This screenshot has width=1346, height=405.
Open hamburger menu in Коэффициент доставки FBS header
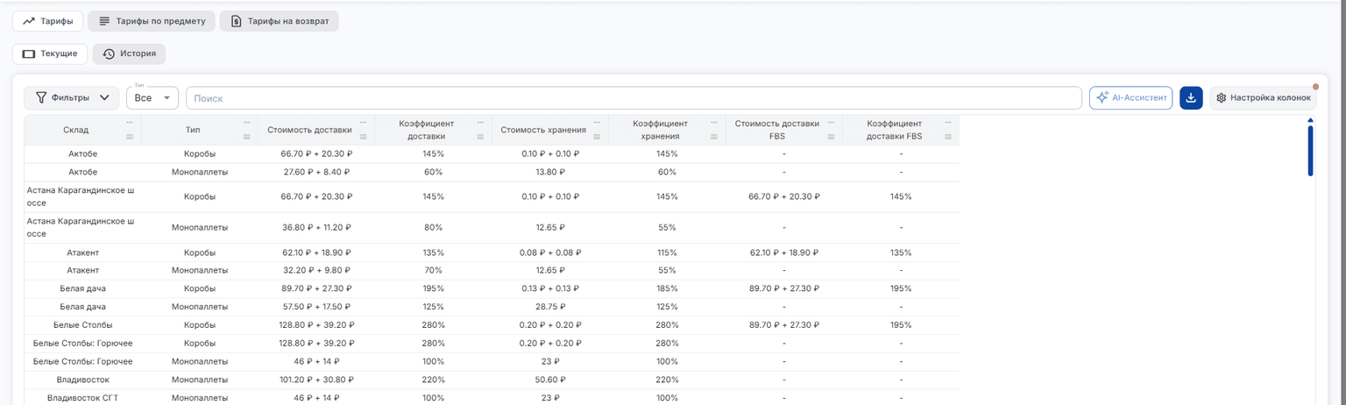949,137
